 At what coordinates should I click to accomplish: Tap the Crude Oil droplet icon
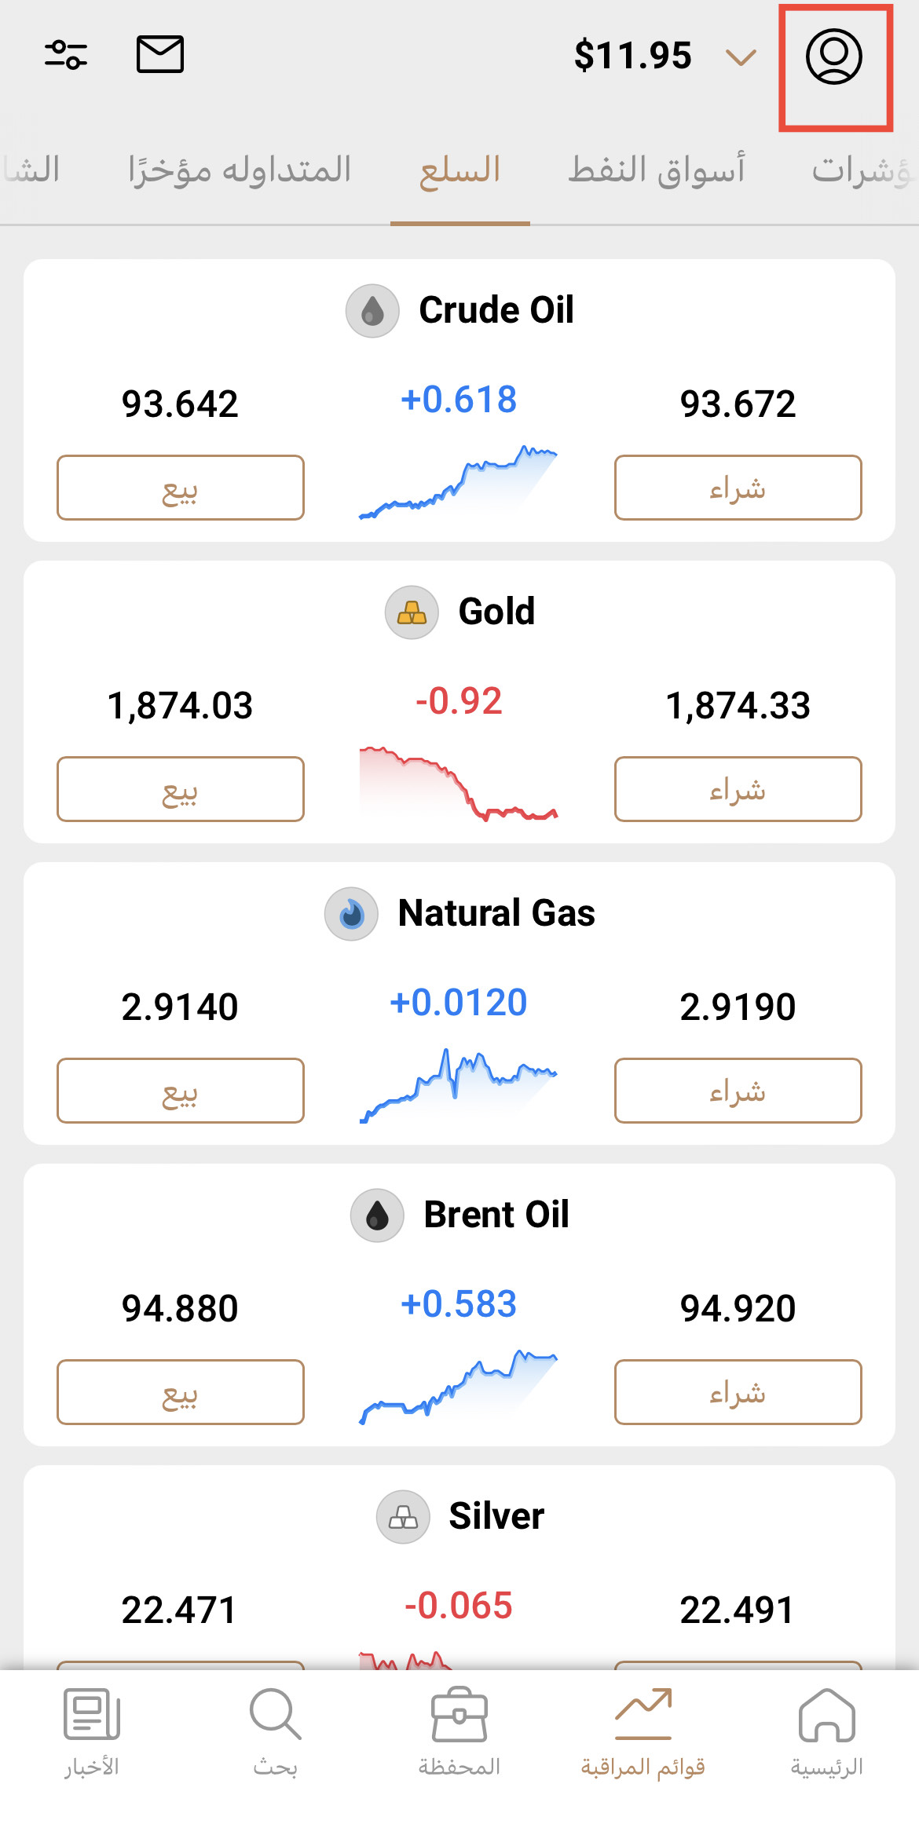373,311
